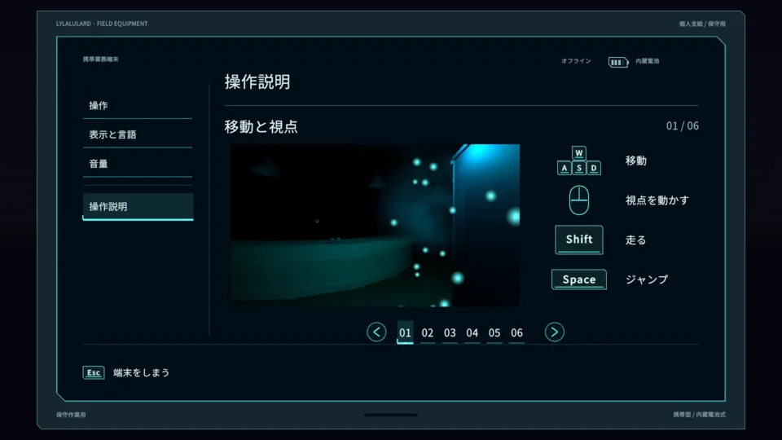The height and width of the screenshot is (440, 782).
Task: Jump to tutorial page 01
Action: [x=405, y=332]
